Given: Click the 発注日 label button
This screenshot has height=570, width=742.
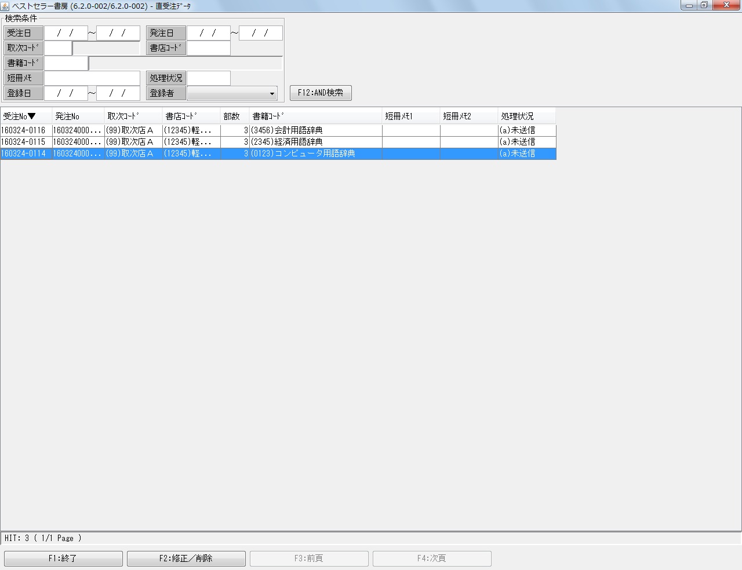Looking at the screenshot, I should tap(166, 32).
